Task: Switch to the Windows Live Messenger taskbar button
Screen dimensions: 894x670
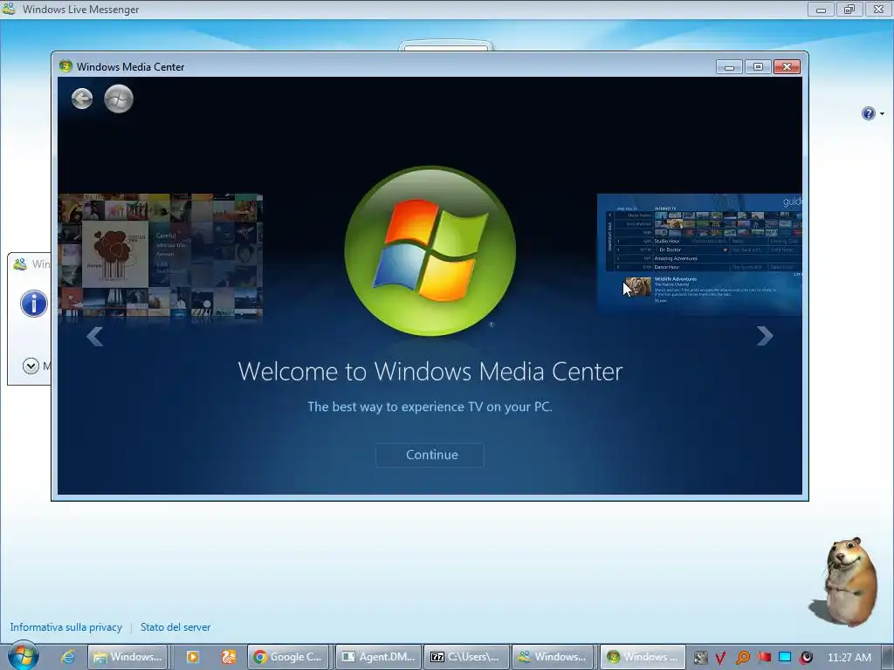Action: [553, 657]
